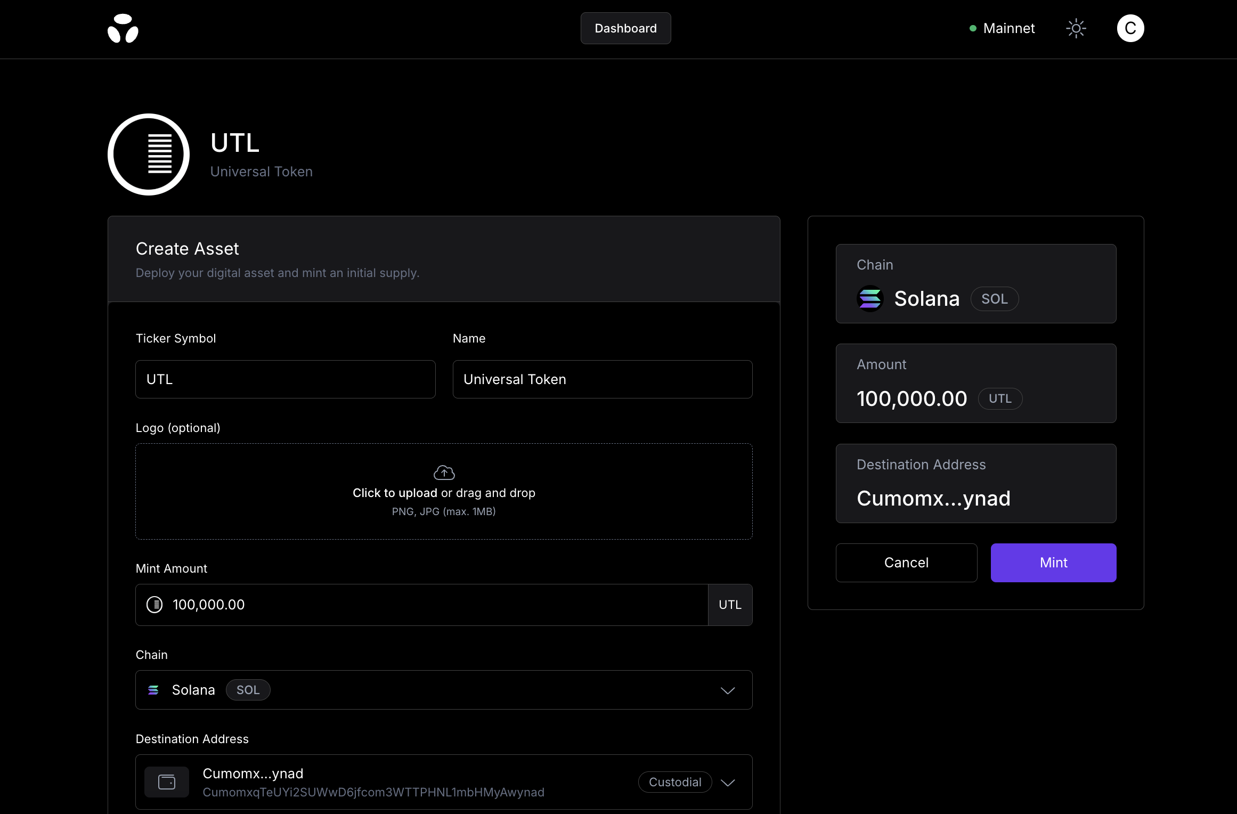Open the account avatar labeled C
Screen dimensions: 1237x814
pyautogui.click(x=1130, y=28)
